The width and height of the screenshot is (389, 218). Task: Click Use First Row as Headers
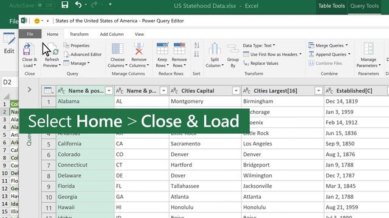[x=272, y=54]
